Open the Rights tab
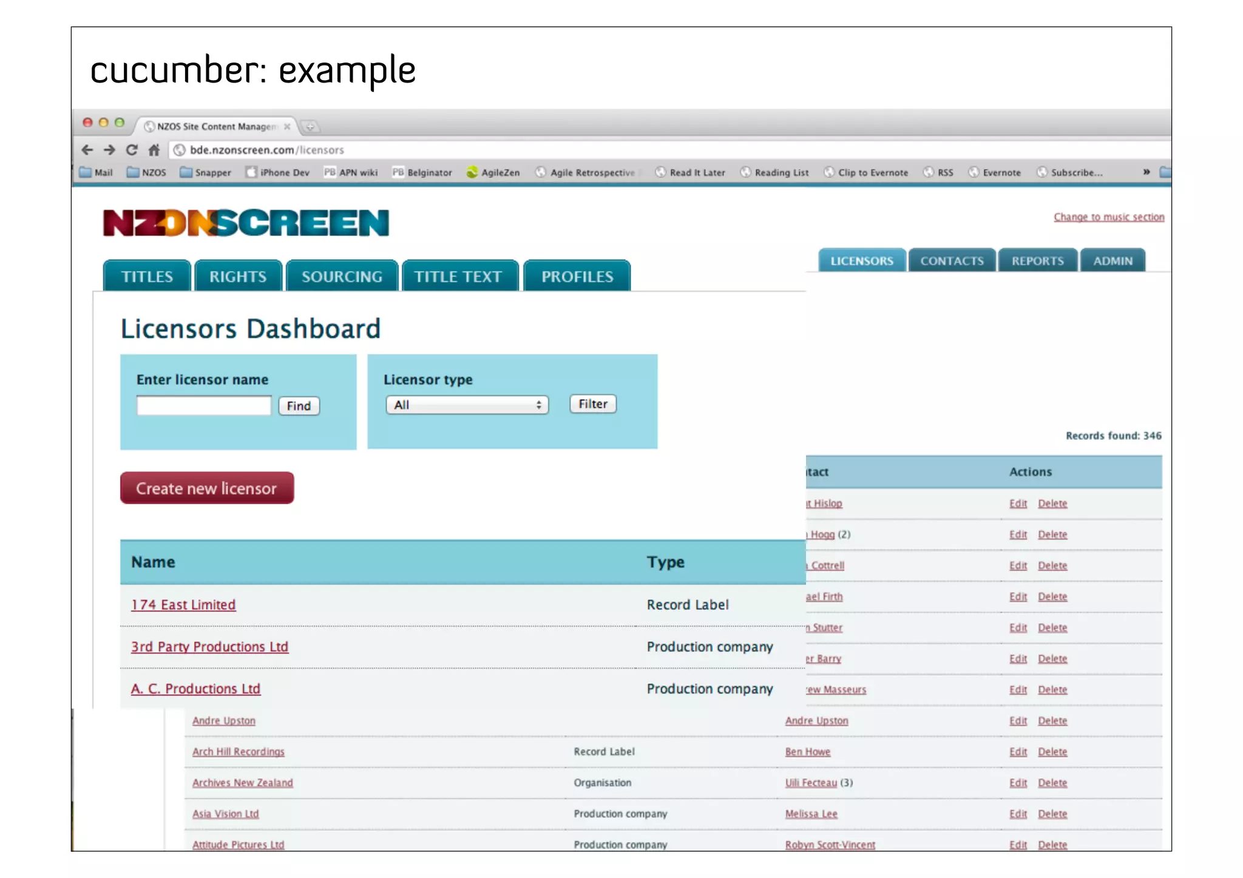1243x878 pixels. 238,277
